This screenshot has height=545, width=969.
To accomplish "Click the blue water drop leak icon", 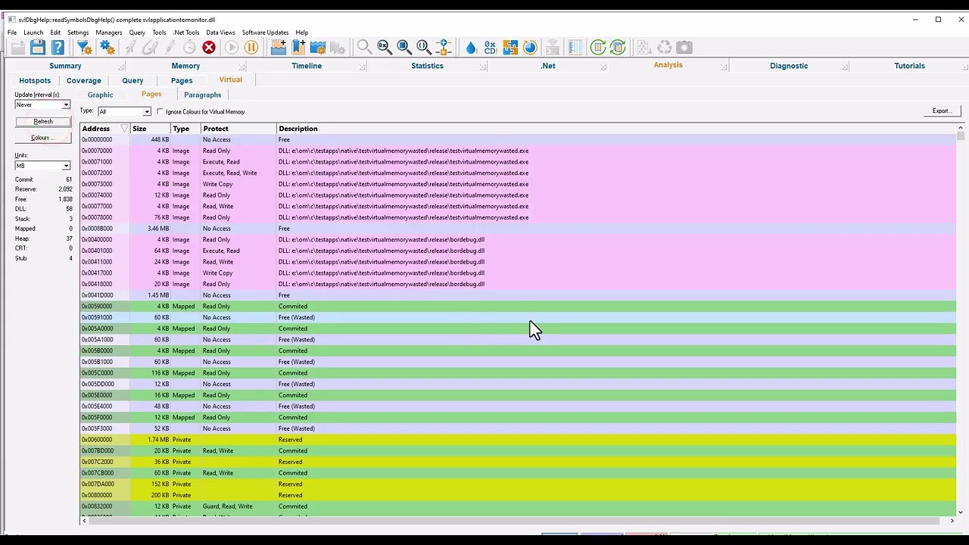I will point(471,48).
